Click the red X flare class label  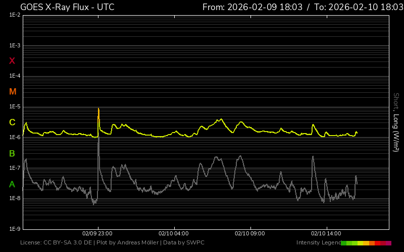coord(12,61)
